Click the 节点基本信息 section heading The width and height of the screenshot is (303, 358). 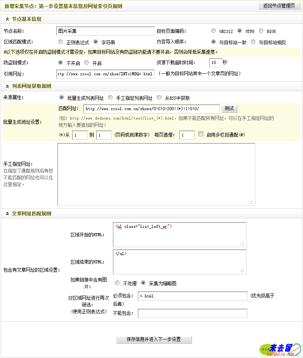[x=27, y=19]
